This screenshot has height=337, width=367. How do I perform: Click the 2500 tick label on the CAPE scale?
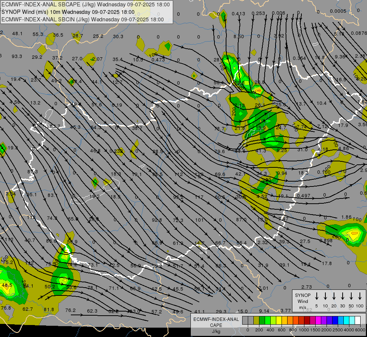tap(338, 330)
